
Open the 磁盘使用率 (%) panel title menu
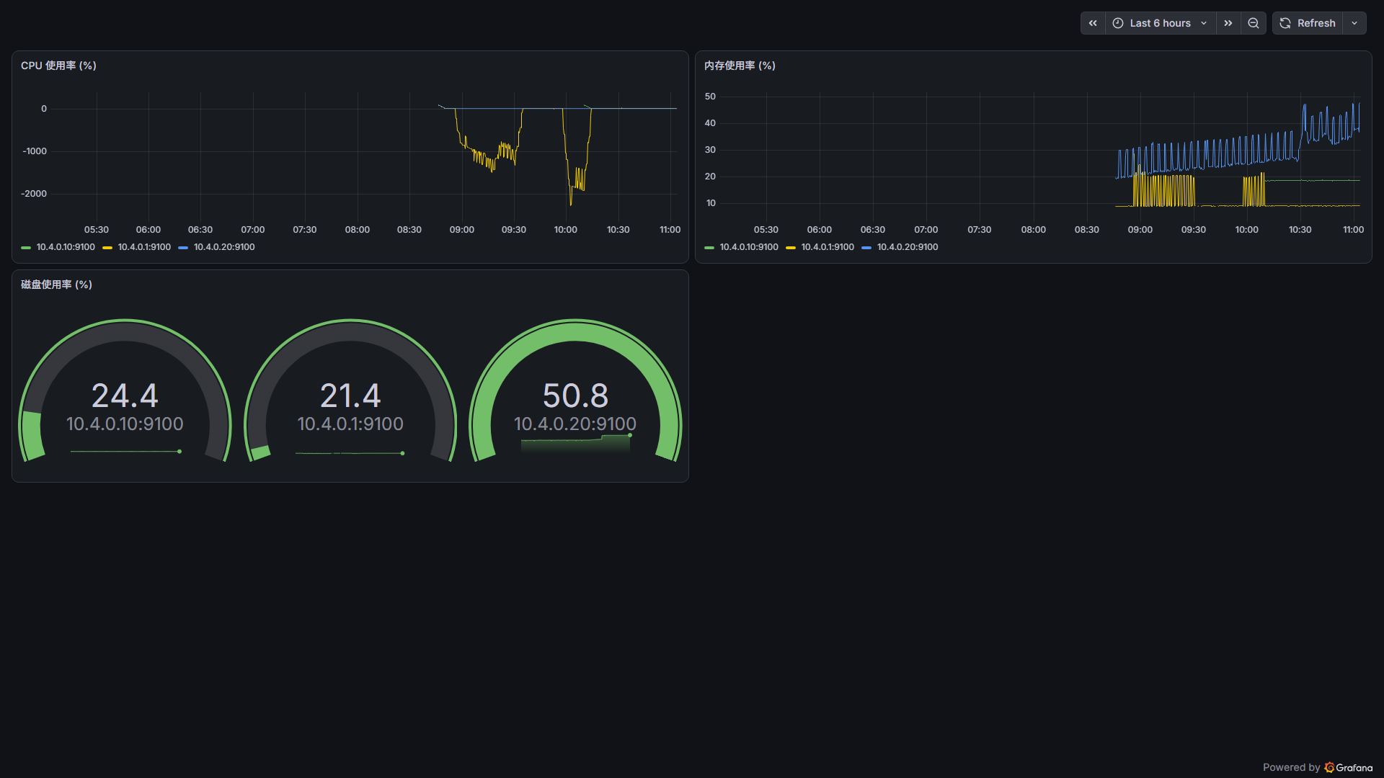(x=56, y=285)
